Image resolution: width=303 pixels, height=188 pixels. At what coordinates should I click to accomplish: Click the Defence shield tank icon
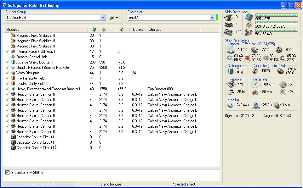pos(231,71)
